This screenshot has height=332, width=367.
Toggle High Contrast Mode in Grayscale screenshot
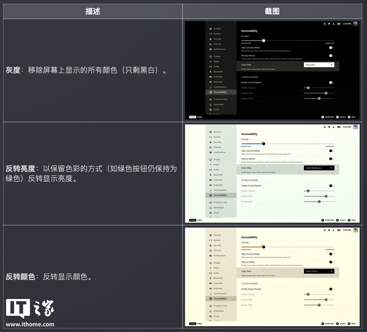(x=331, y=48)
